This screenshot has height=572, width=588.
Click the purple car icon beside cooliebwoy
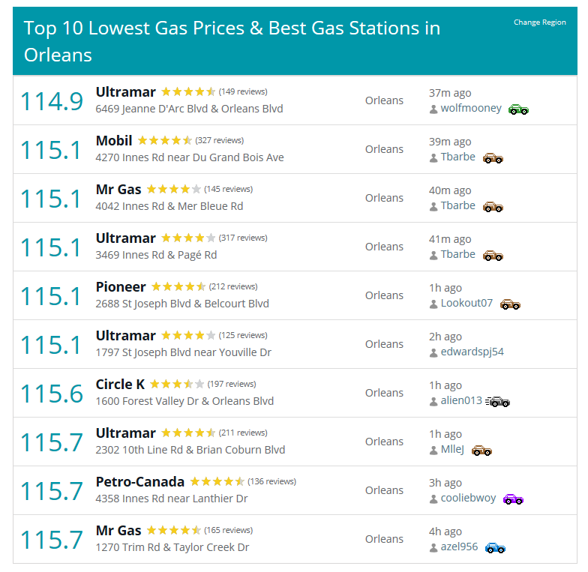point(513,499)
